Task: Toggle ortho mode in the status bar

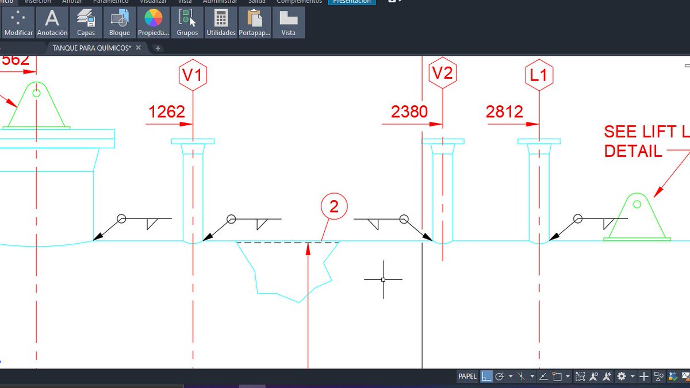Action: (x=486, y=376)
